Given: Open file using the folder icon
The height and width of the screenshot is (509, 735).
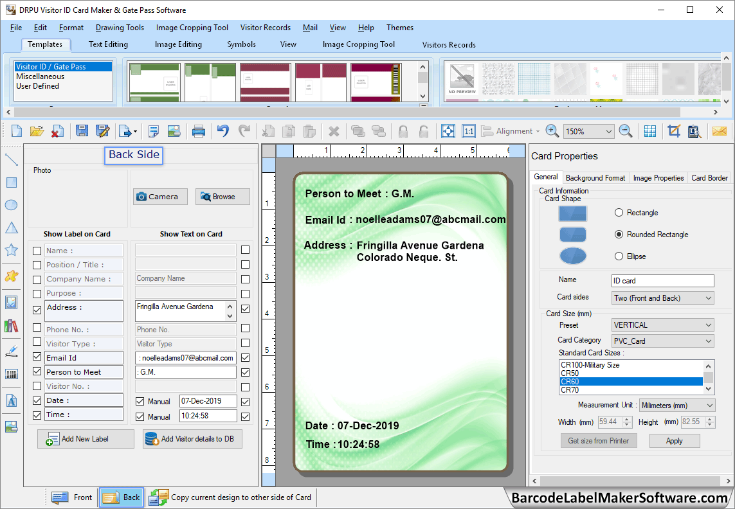Looking at the screenshot, I should coord(37,131).
